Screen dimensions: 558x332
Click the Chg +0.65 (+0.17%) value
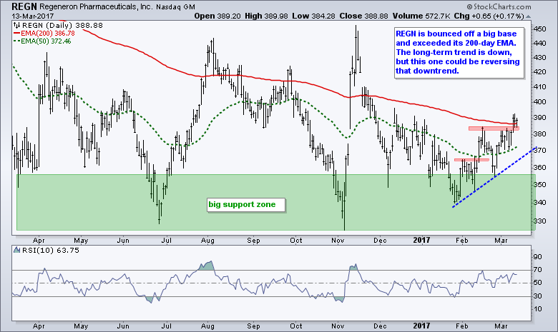(489, 16)
